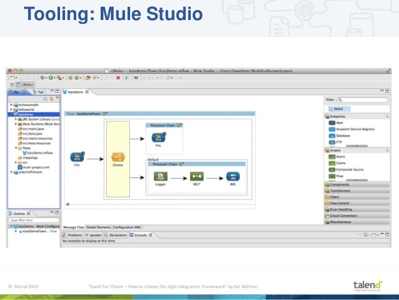The width and height of the screenshot is (399, 300).
Task: Expand the Components palette drawer
Action: [x=357, y=185]
